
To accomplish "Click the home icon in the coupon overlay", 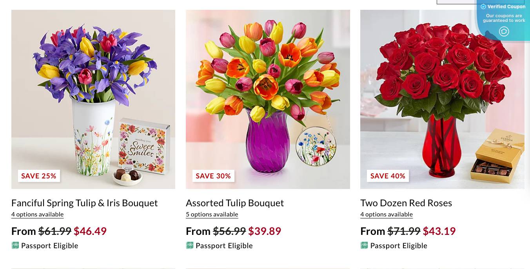I will [504, 32].
